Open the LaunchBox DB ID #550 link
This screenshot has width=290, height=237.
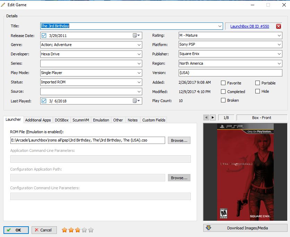[249, 26]
